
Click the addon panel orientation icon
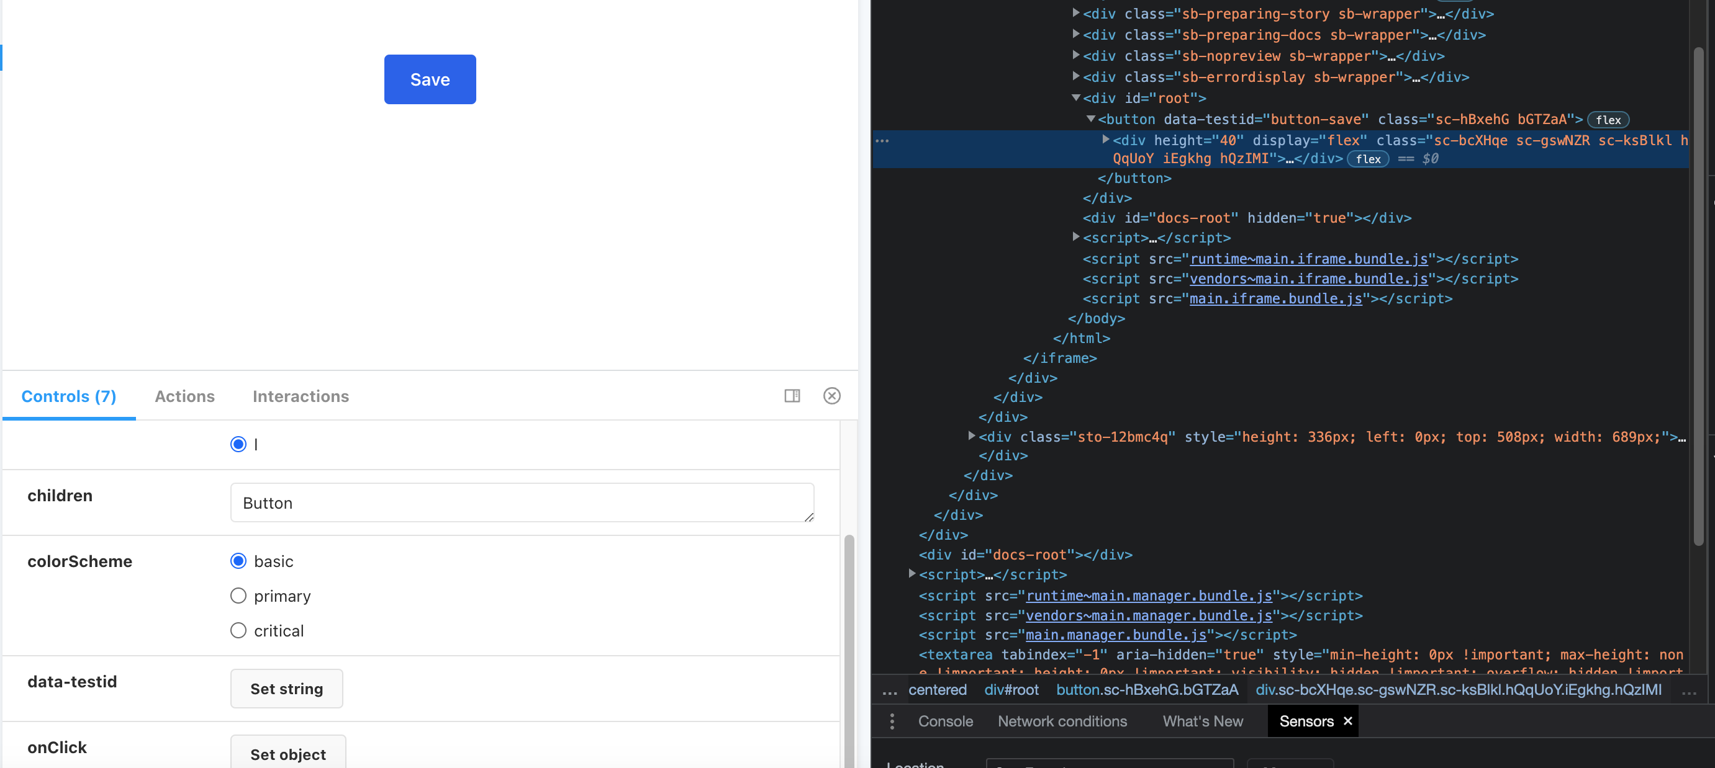pos(792,396)
